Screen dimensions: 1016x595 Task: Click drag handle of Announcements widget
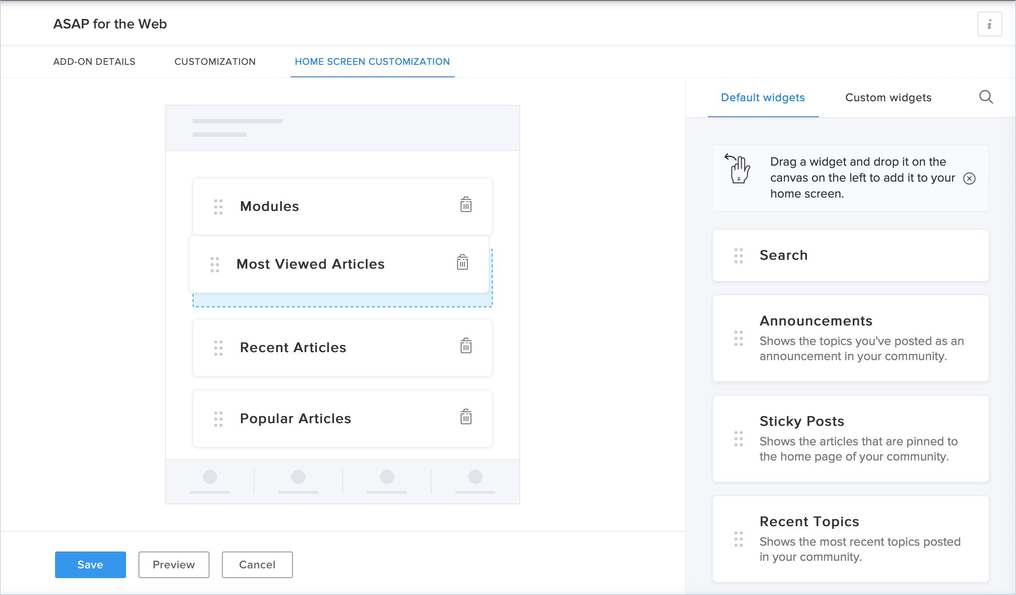click(x=738, y=339)
